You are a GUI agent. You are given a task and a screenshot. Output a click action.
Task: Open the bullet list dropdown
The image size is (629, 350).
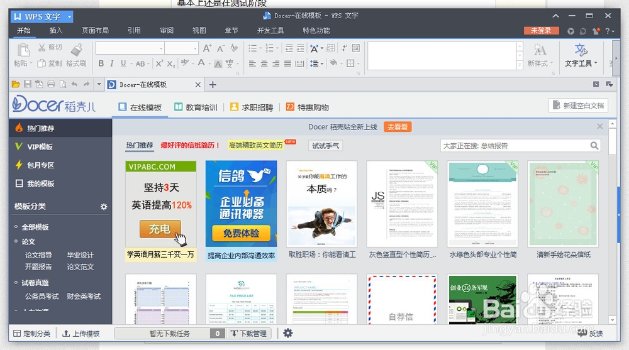[x=261, y=48]
